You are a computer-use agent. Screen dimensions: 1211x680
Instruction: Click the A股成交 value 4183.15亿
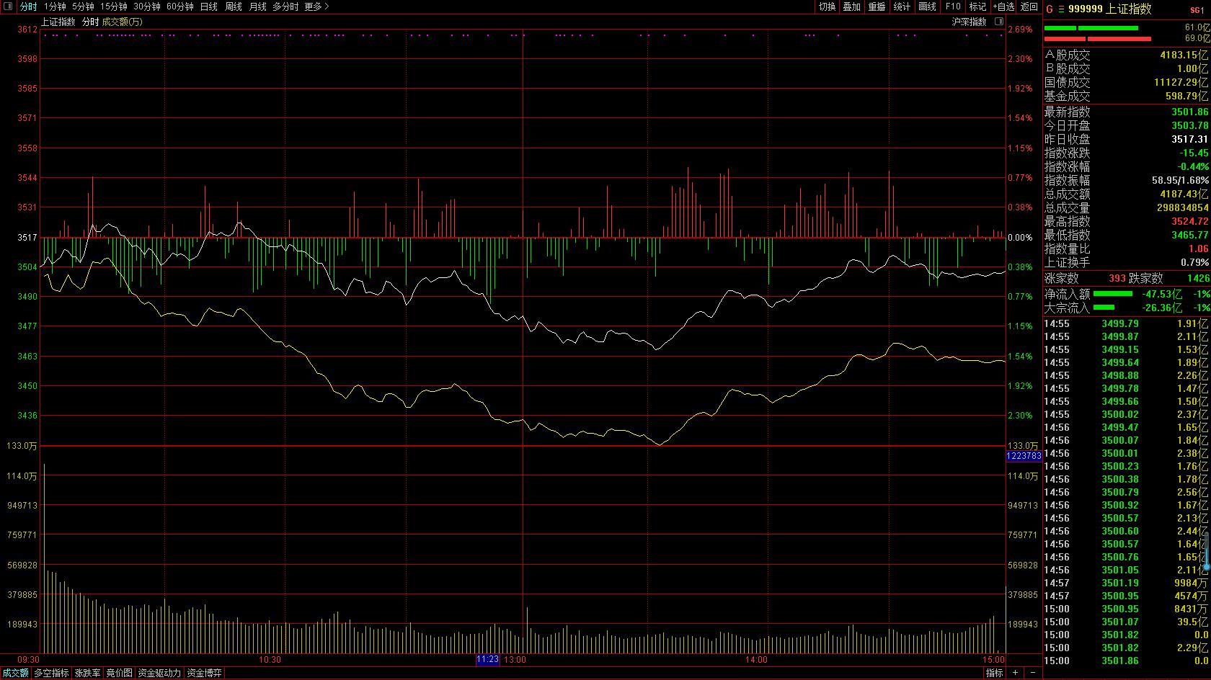point(1184,55)
